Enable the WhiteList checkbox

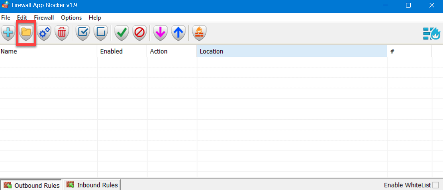point(436,185)
